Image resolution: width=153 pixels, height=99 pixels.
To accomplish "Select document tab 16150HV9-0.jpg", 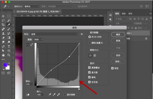I will [x=38, y=12].
